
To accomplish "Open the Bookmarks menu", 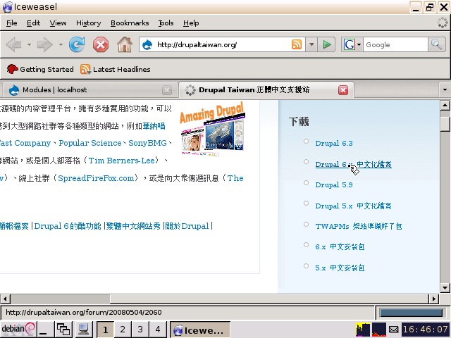I will click(x=130, y=23).
